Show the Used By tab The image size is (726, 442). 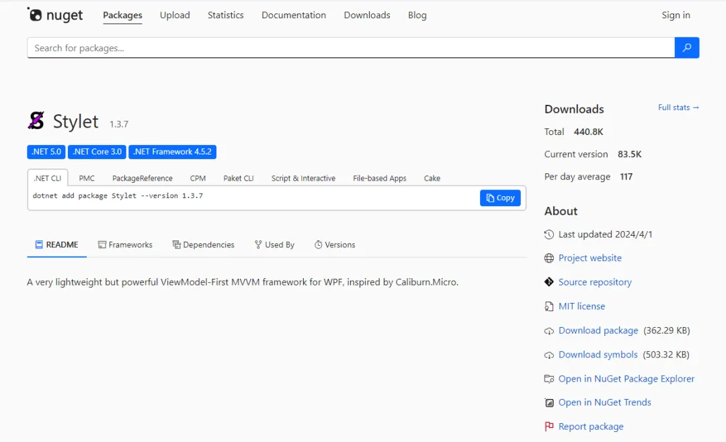[274, 245]
